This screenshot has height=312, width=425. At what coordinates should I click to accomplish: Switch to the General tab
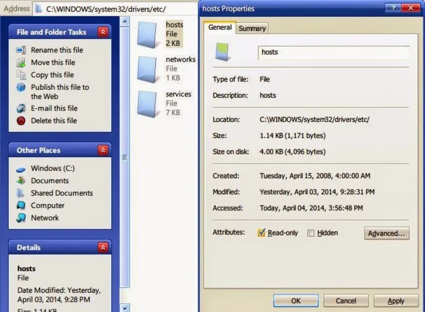click(x=220, y=28)
